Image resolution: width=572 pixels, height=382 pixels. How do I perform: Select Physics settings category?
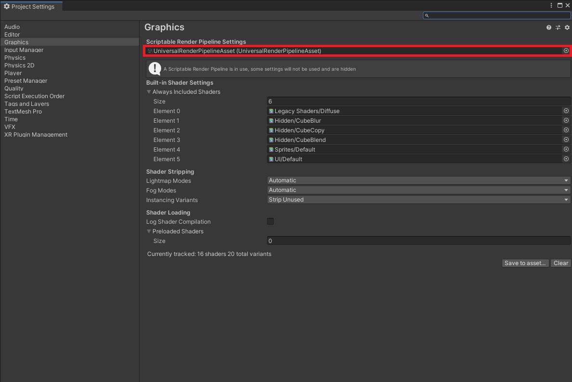69,57
